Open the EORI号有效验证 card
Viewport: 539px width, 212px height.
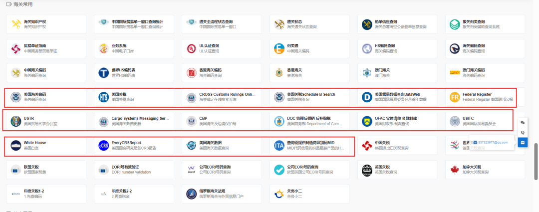tap(134, 170)
